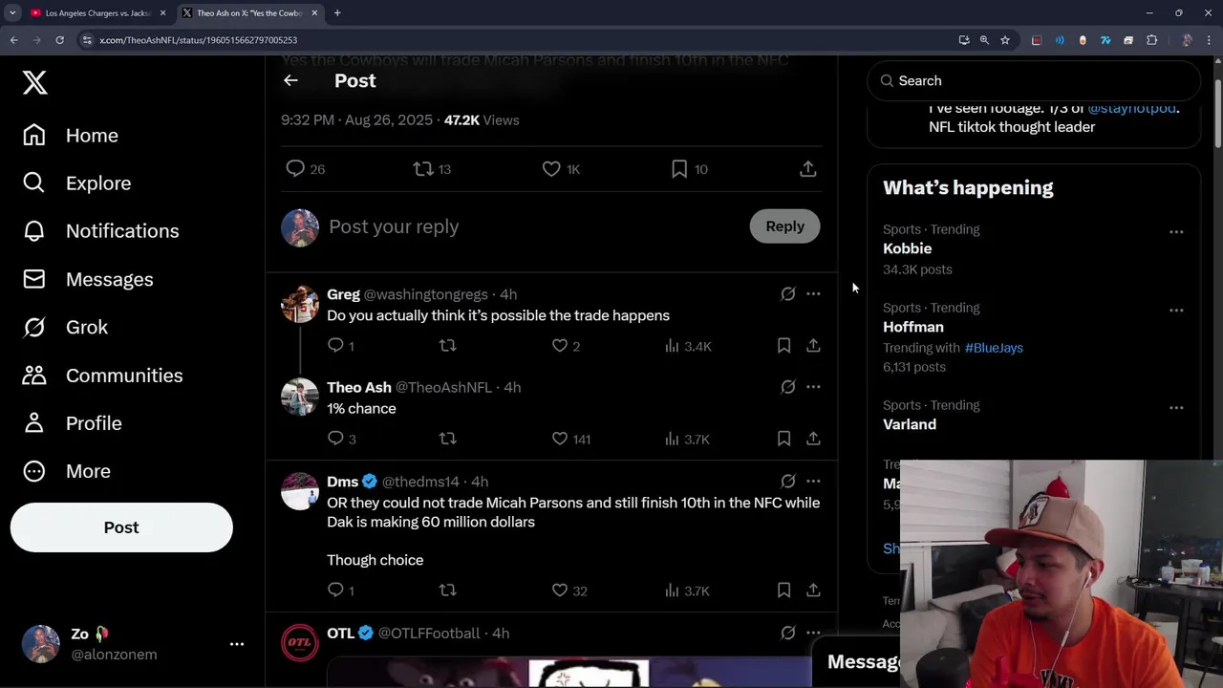
Task: Reply to Theo Ash's 1% chance comment
Action: pyautogui.click(x=335, y=439)
